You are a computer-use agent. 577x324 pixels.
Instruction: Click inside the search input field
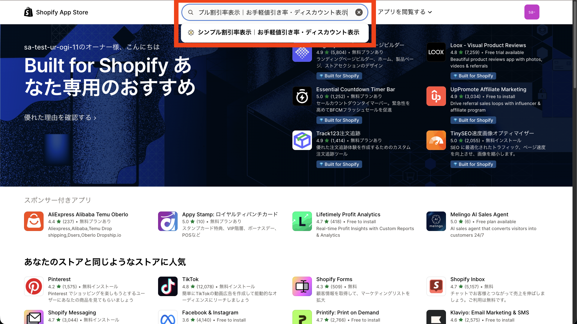click(273, 12)
